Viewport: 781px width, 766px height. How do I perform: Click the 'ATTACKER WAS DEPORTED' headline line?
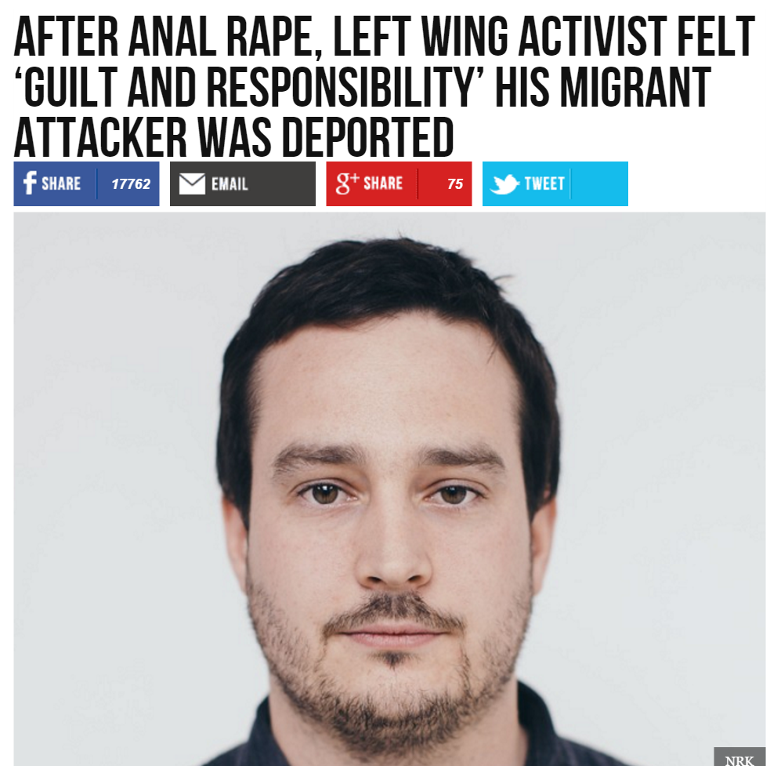(x=233, y=136)
